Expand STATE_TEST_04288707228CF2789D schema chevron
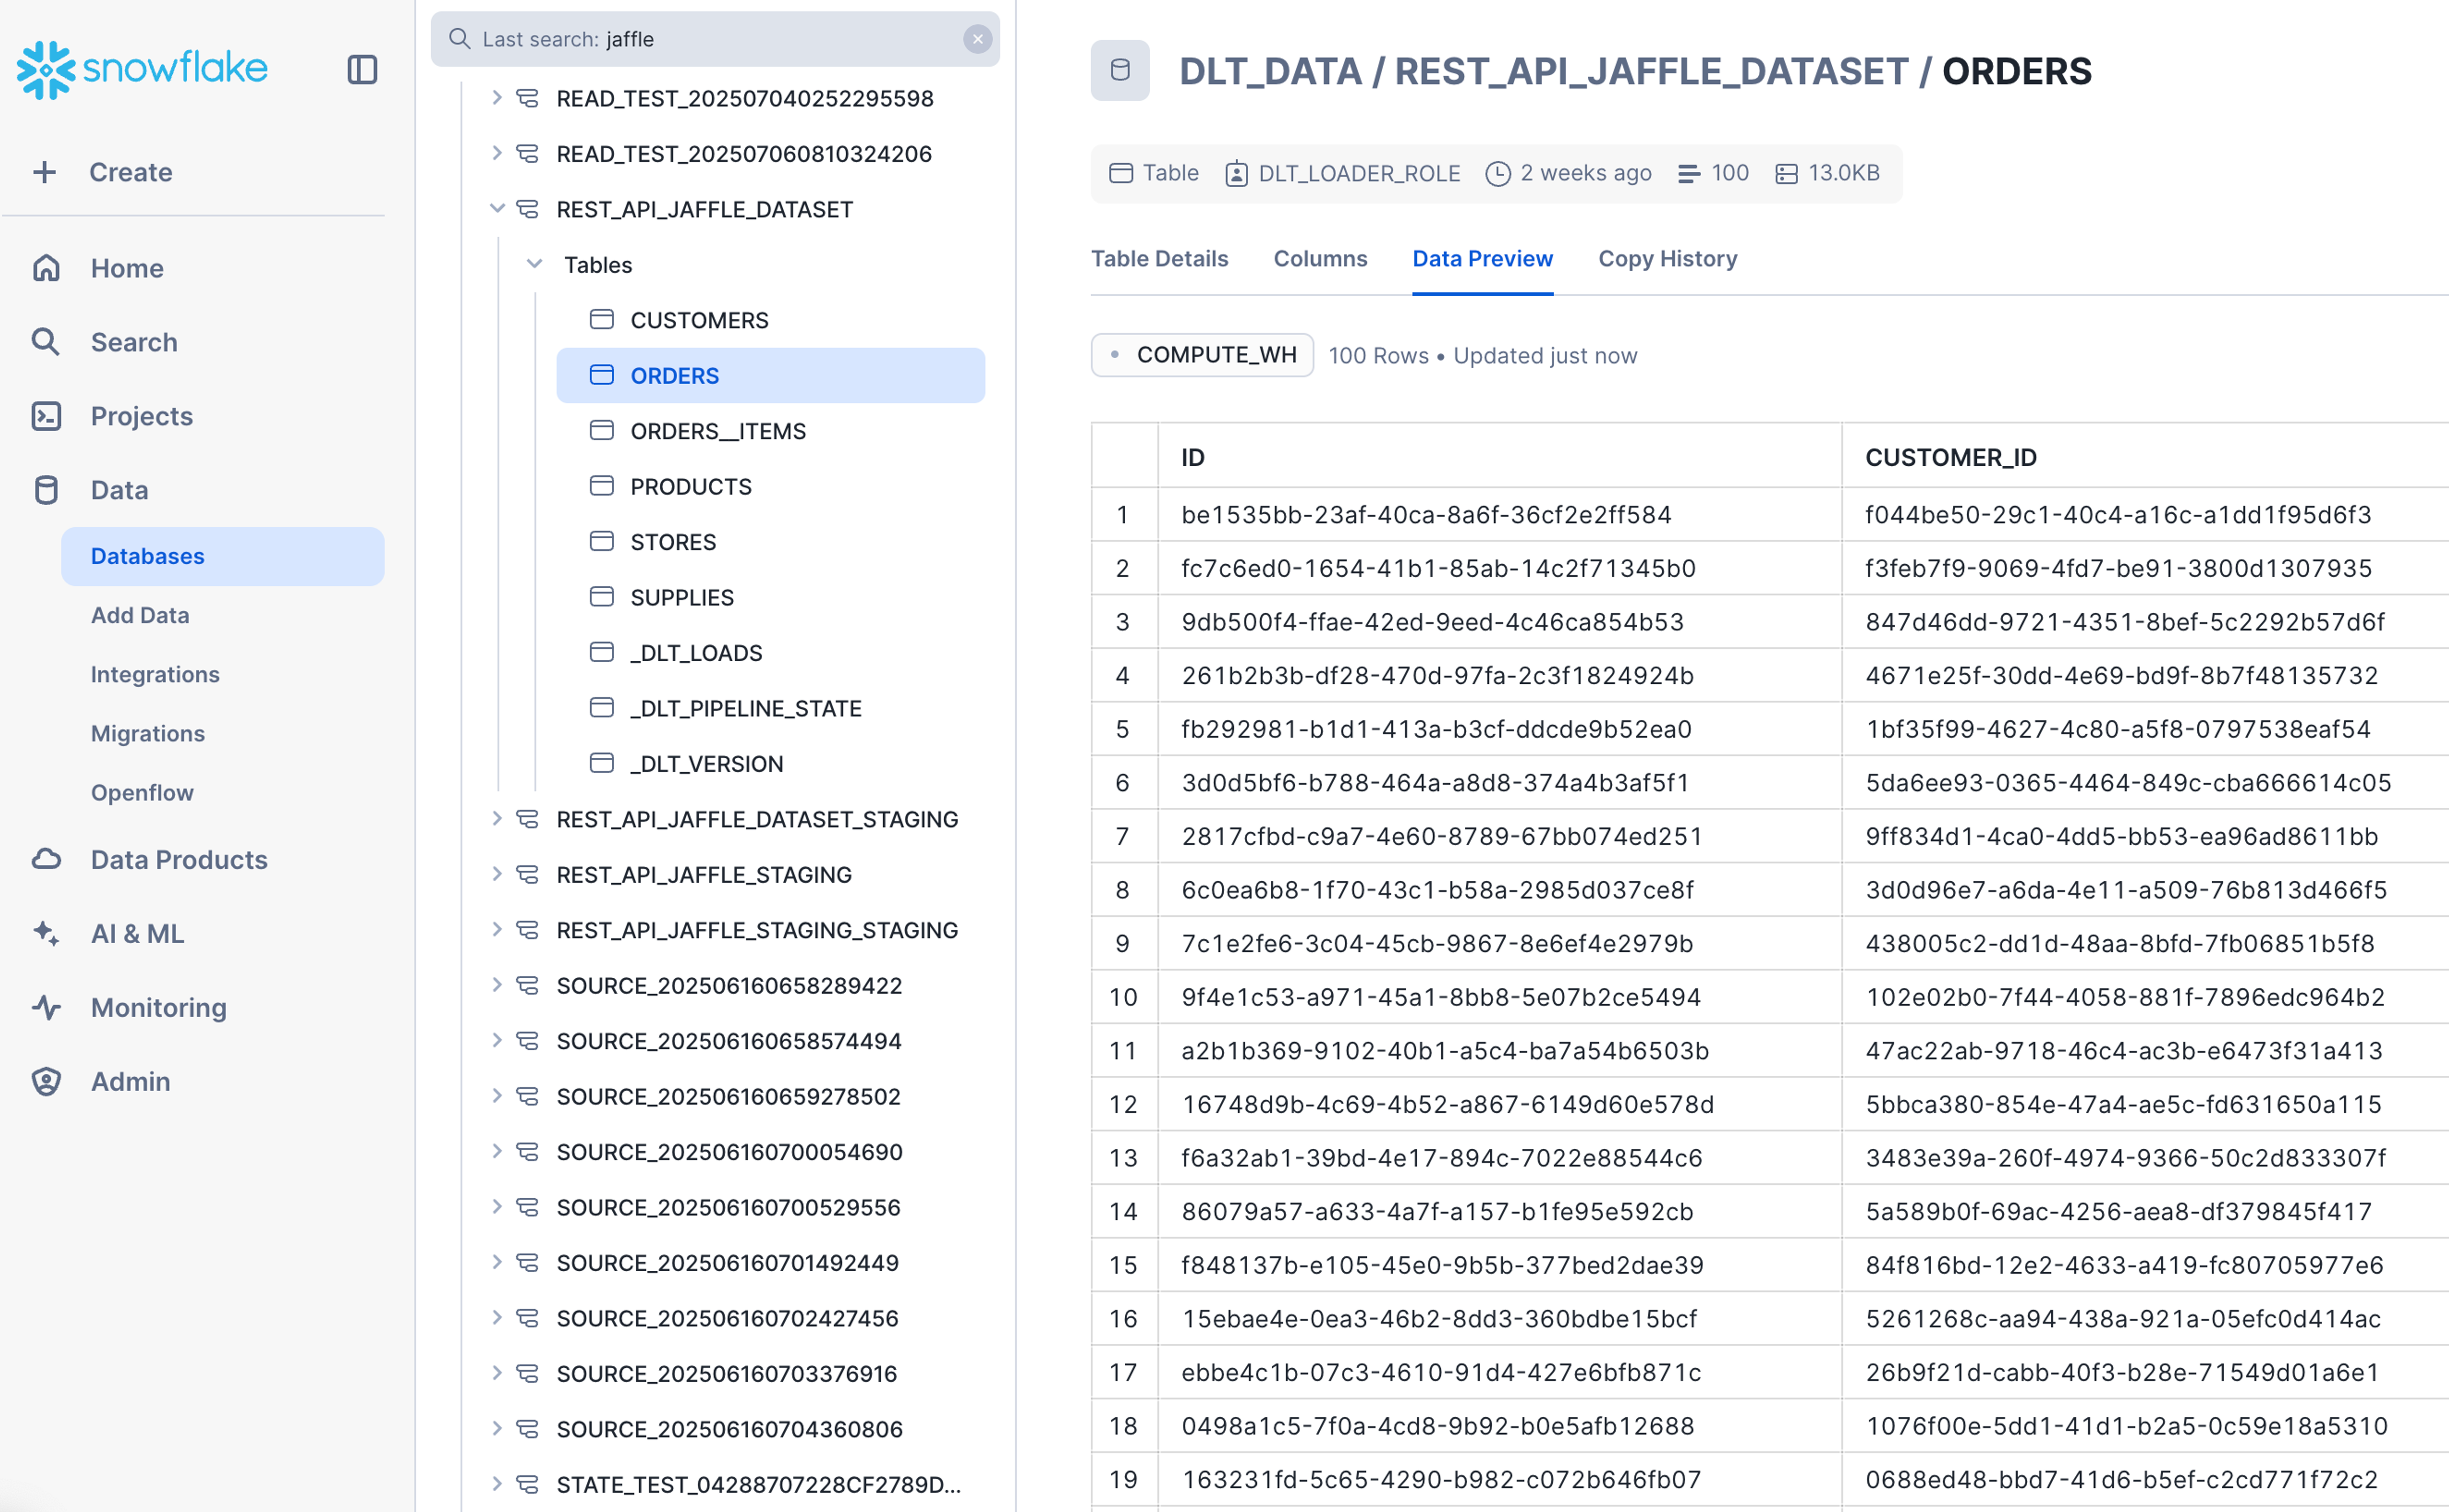Image resolution: width=2449 pixels, height=1512 pixels. pyautogui.click(x=497, y=1484)
